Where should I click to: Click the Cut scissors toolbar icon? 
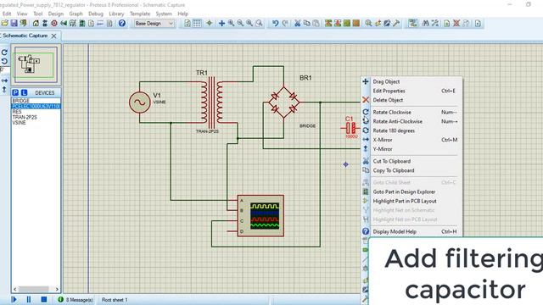tap(298, 23)
